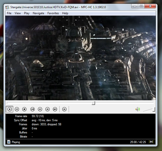Click the window title bar file name
162x151 pixels.
(44, 7)
